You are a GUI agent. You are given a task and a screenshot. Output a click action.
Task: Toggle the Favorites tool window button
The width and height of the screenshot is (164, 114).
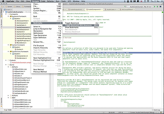(x=1, y=102)
